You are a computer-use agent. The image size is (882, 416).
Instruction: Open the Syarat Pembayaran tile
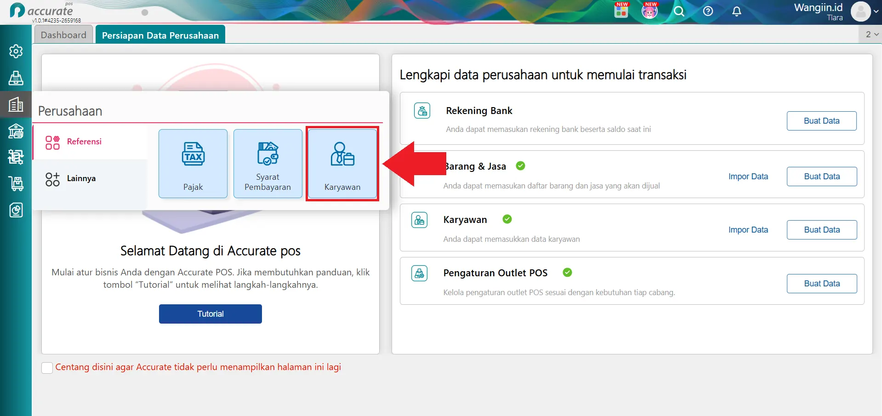coord(268,164)
